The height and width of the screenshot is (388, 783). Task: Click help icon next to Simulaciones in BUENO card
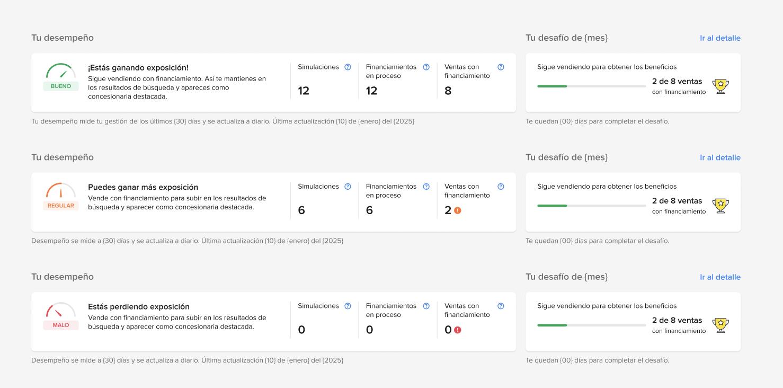[x=348, y=67]
